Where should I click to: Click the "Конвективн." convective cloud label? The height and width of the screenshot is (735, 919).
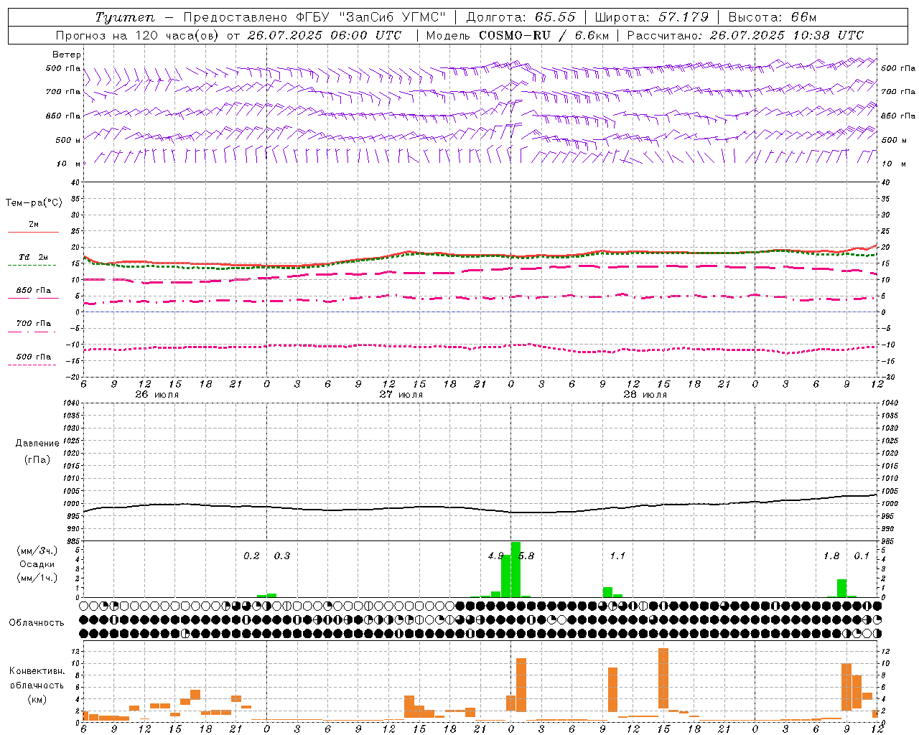37,671
